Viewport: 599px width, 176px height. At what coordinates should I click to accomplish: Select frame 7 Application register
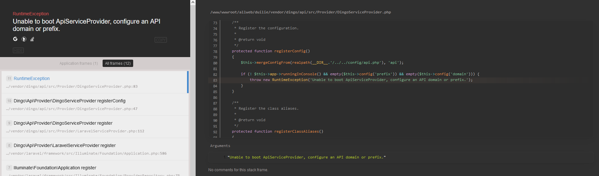tap(95, 168)
